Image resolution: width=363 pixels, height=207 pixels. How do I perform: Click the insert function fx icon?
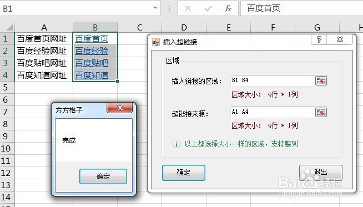tap(228, 8)
